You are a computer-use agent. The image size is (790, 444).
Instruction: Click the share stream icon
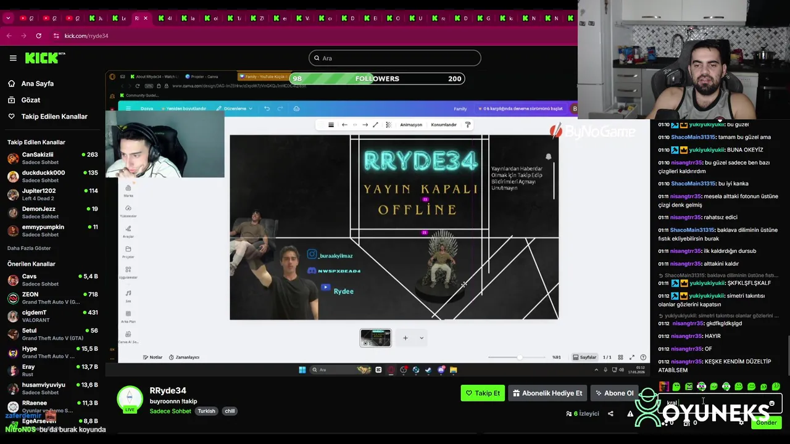[x=610, y=414]
